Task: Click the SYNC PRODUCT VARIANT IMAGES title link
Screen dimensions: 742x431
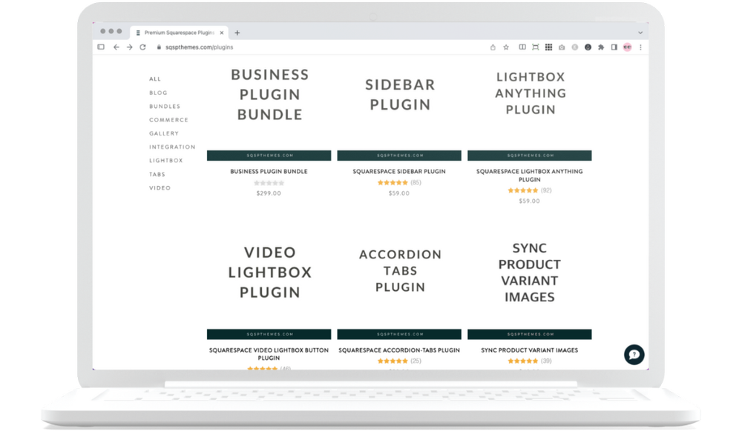Action: click(530, 350)
